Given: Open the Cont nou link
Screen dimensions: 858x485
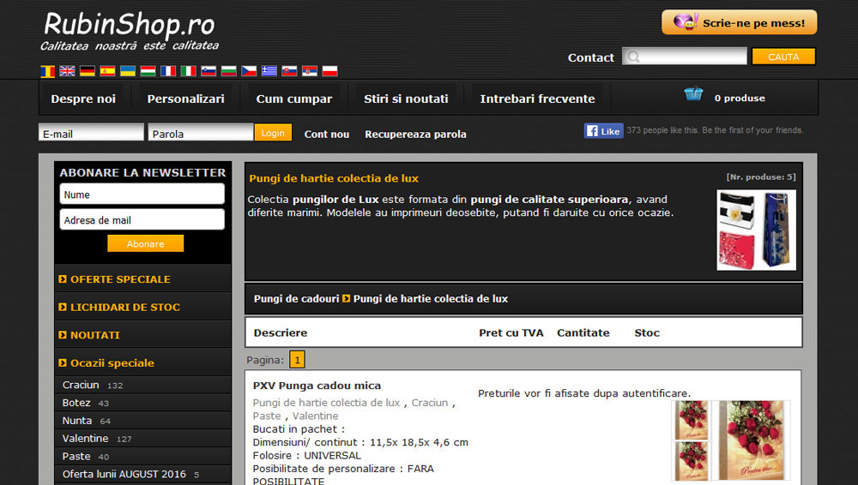Looking at the screenshot, I should (x=327, y=134).
